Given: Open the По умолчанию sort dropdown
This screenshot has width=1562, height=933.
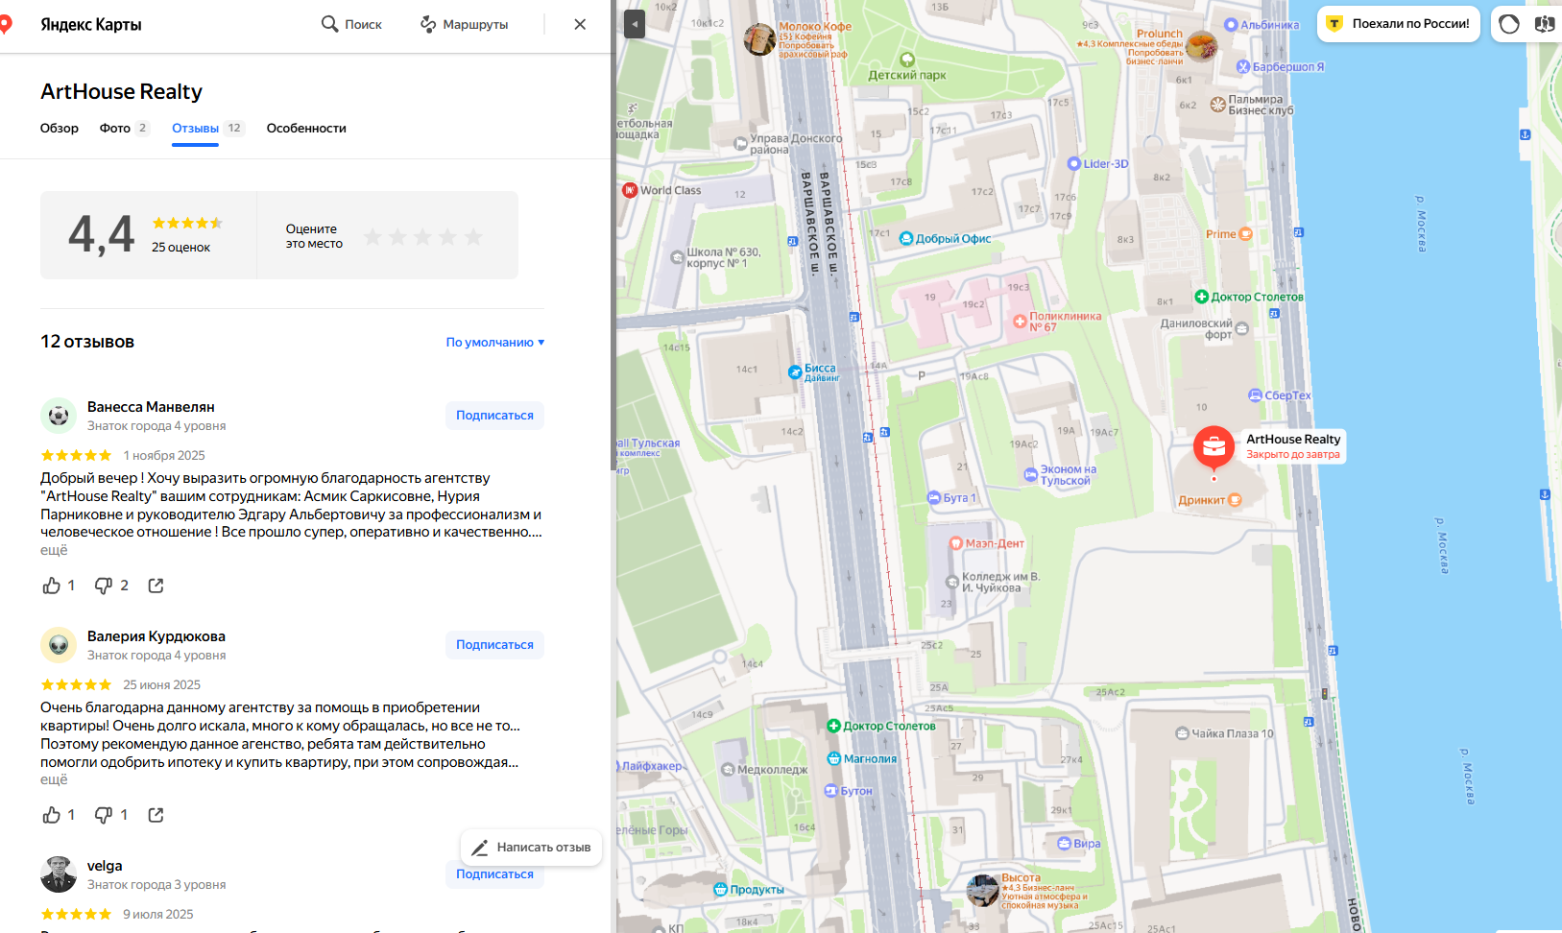Looking at the screenshot, I should point(495,342).
